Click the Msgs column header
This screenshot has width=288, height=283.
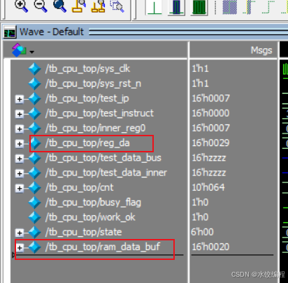tap(261, 50)
